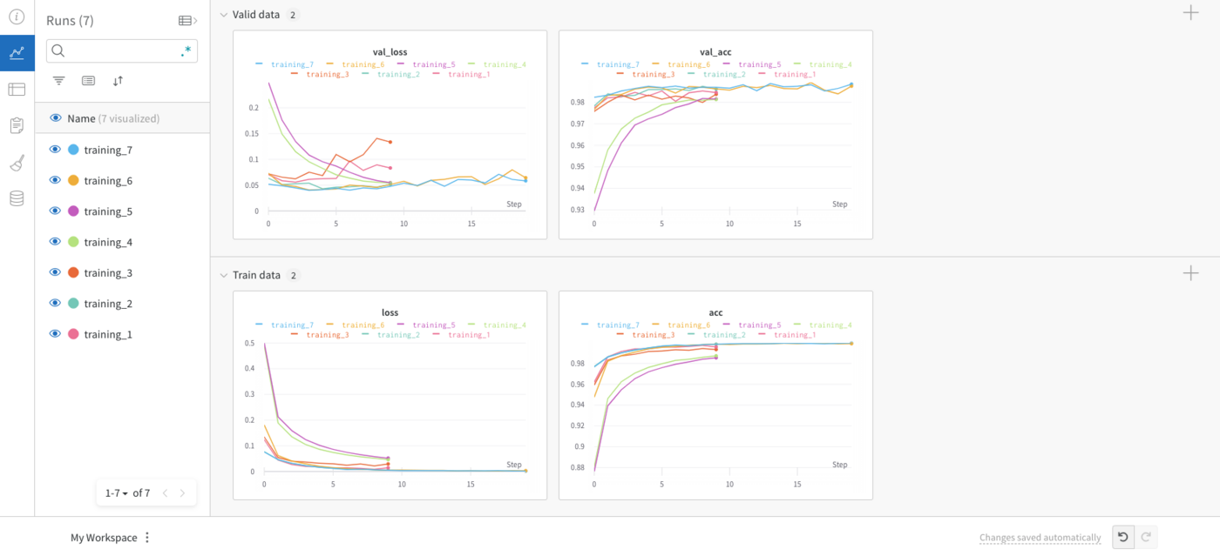Click the filter runs icon
The height and width of the screenshot is (556, 1220).
coord(58,81)
